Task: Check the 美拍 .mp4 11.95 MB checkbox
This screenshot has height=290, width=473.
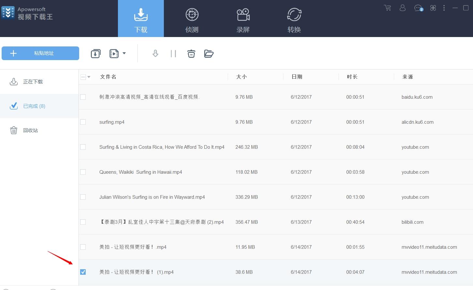Action: (x=83, y=247)
